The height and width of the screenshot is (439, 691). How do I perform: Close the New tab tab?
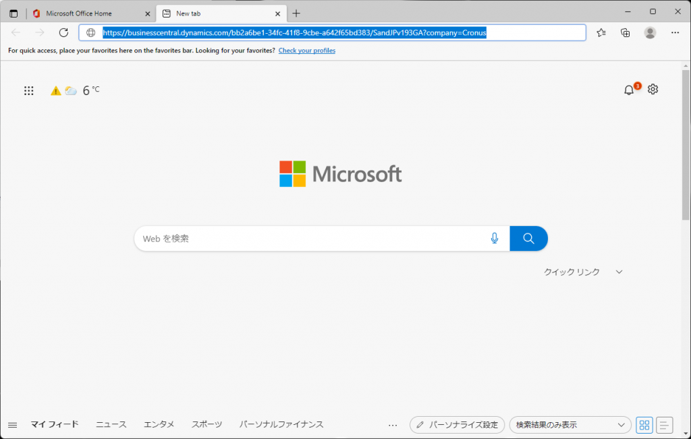(x=277, y=13)
